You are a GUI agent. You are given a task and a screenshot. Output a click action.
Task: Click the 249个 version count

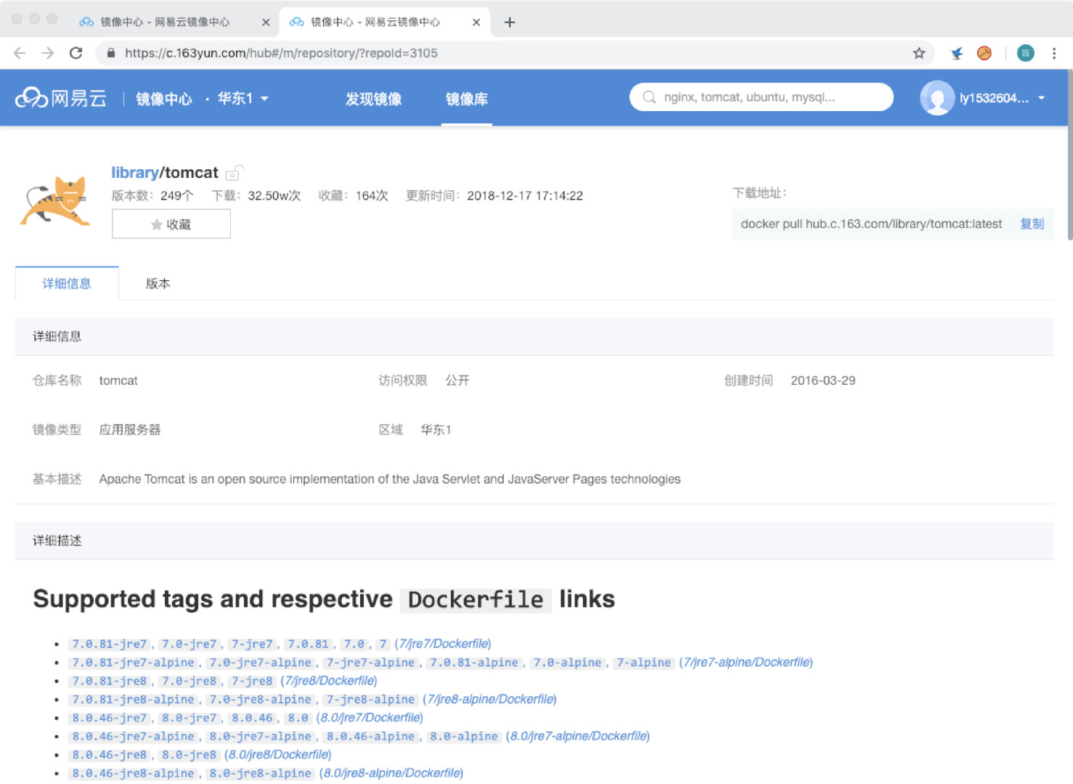pos(177,195)
